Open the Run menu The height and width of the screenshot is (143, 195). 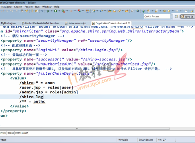(37, 7)
